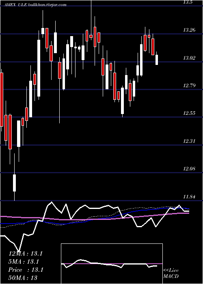Click the AMEX ULE chart title text

35,5
